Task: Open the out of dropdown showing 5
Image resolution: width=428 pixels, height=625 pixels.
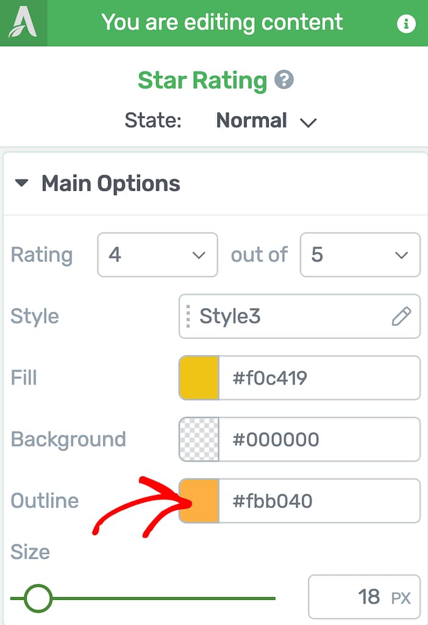Action: click(x=360, y=255)
